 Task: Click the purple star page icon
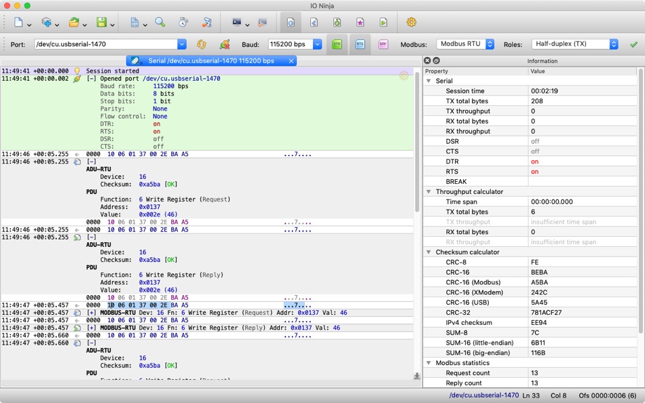pyautogui.click(x=360, y=22)
